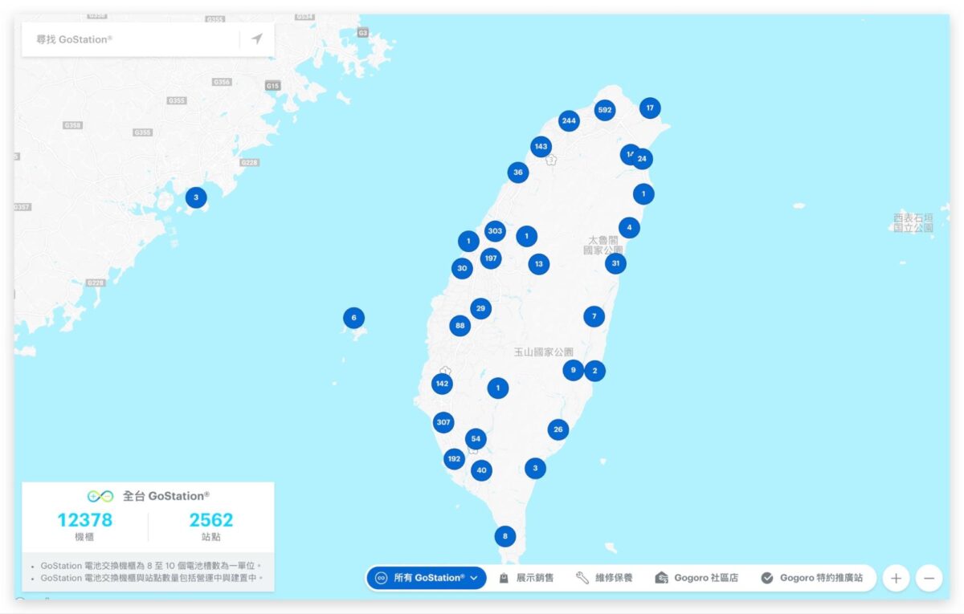This screenshot has height=614, width=964.
Task: Click the 全台 GoStation panel heading
Action: tap(149, 496)
